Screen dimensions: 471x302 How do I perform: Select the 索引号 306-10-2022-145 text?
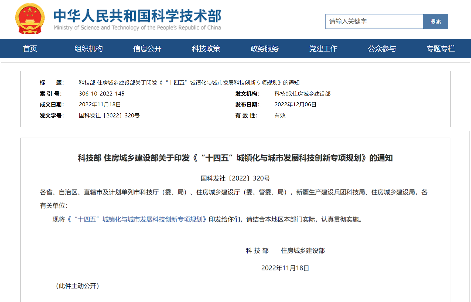click(x=102, y=94)
